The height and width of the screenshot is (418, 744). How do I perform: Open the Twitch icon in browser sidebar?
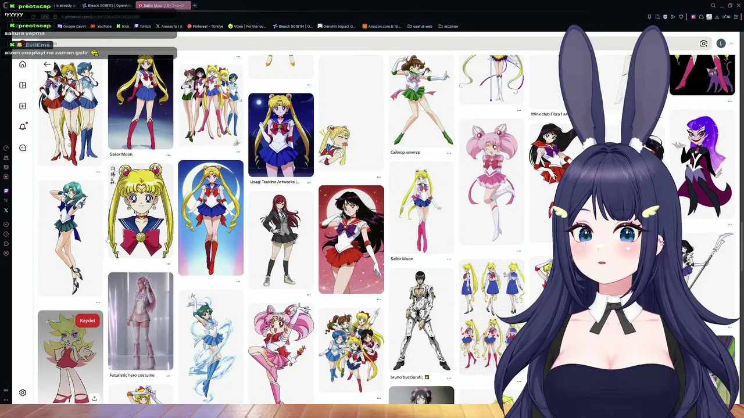pyautogui.click(x=6, y=190)
